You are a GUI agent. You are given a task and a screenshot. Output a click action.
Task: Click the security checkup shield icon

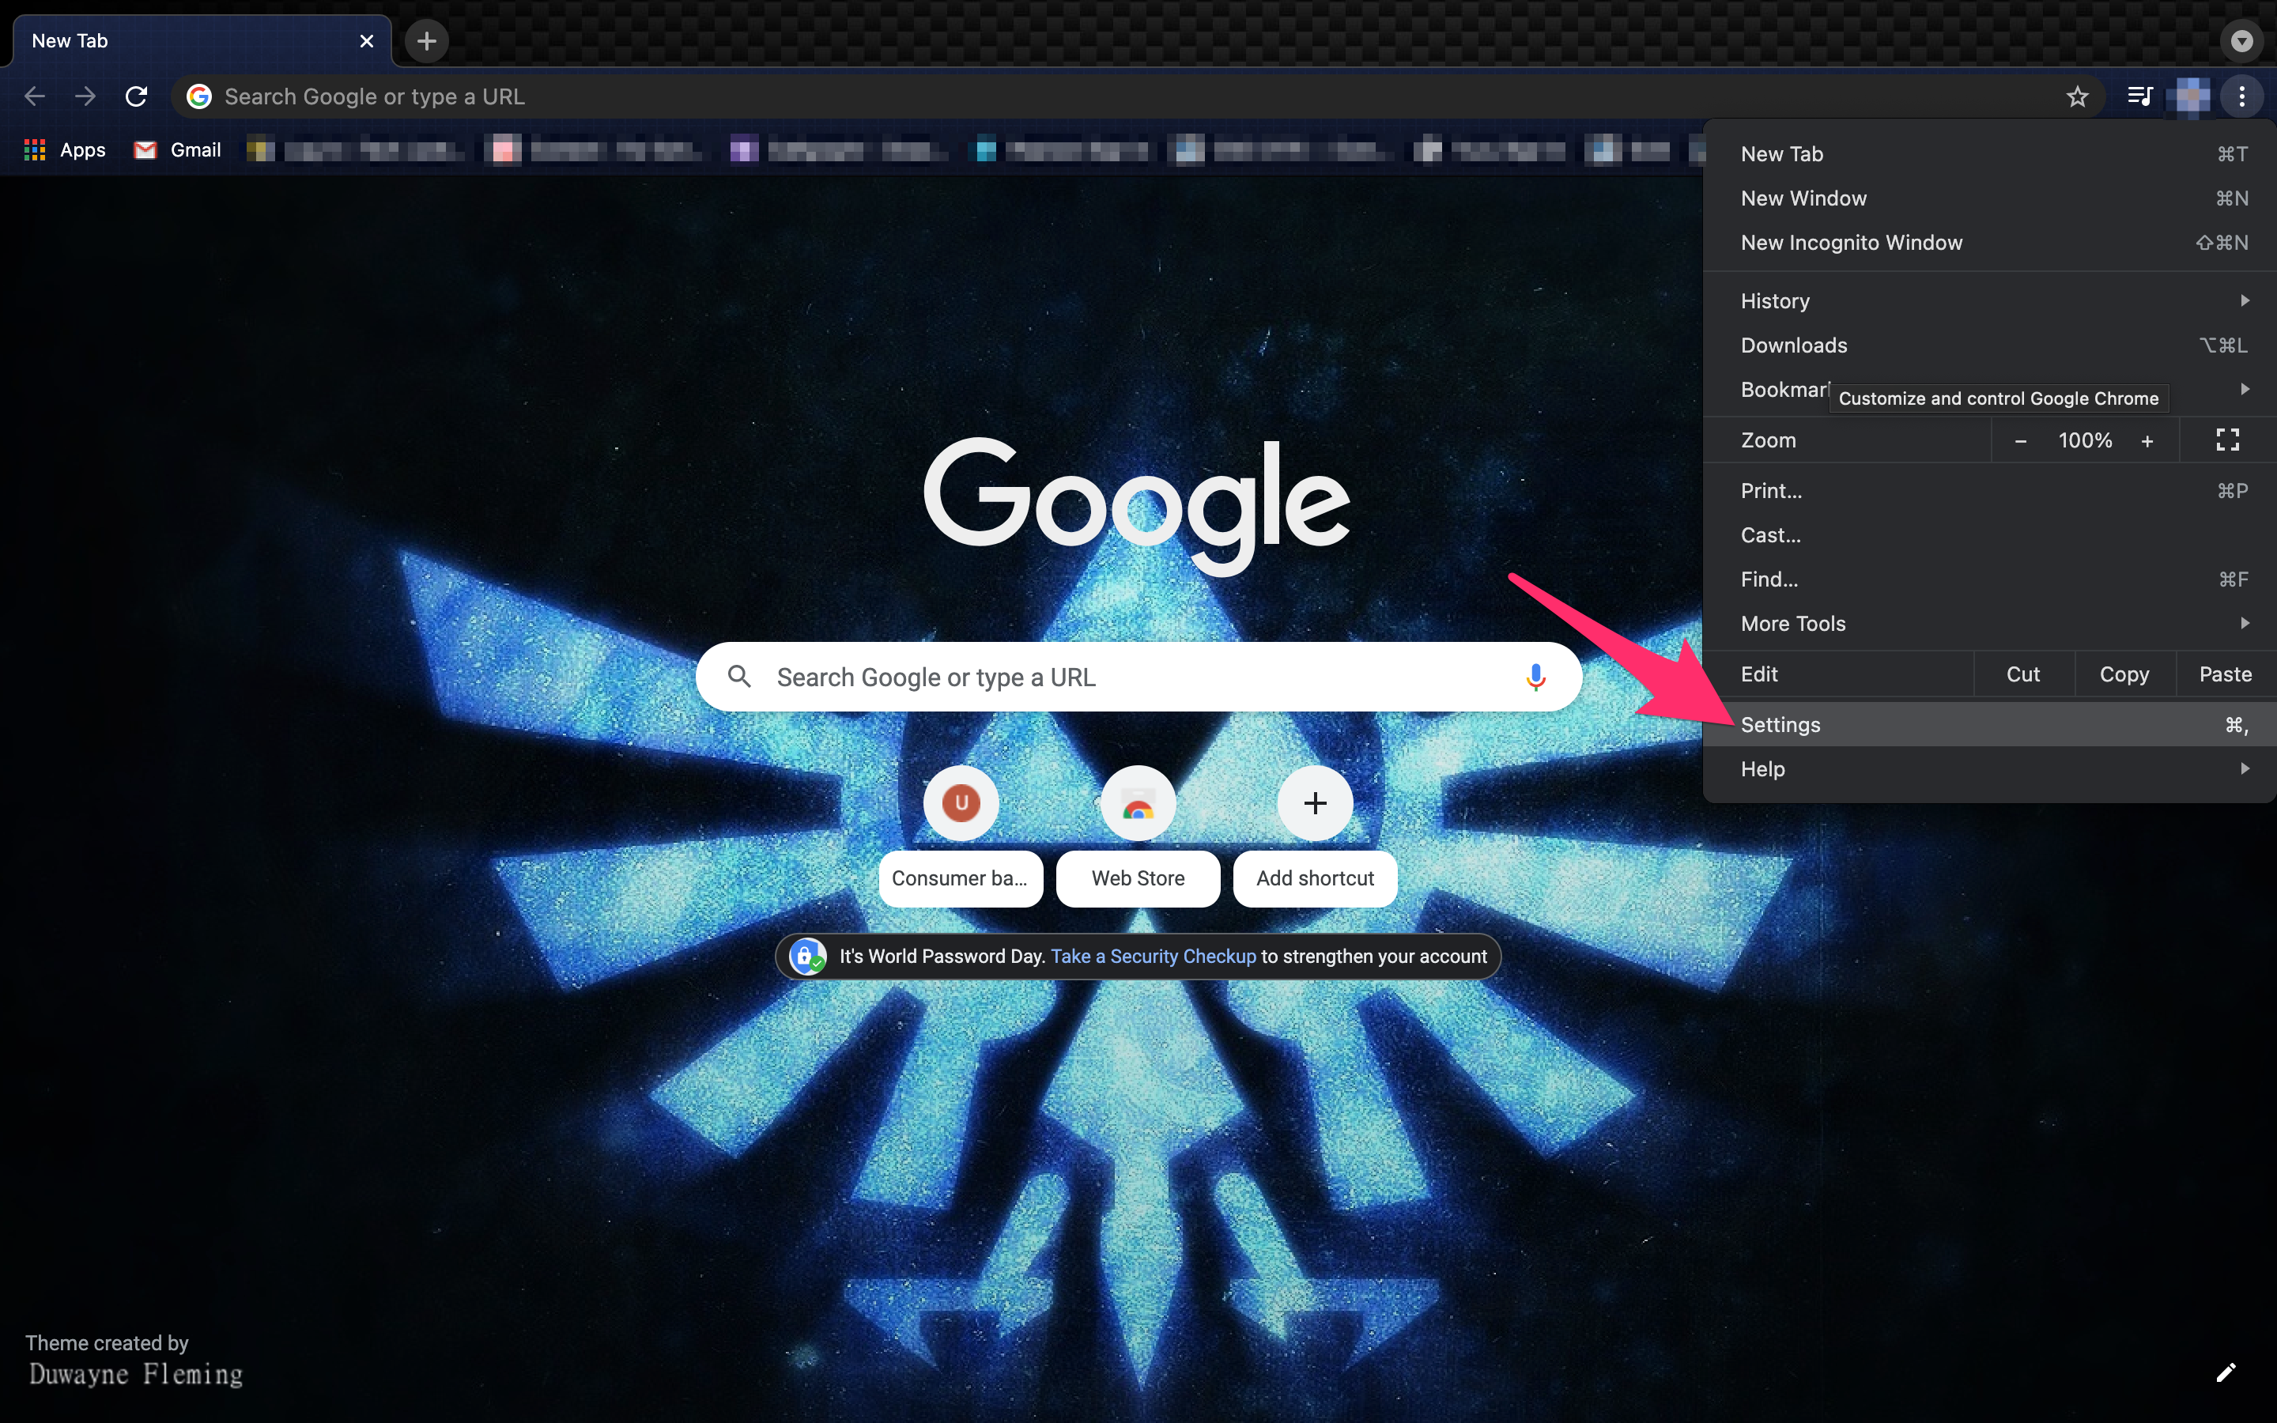pos(807,957)
